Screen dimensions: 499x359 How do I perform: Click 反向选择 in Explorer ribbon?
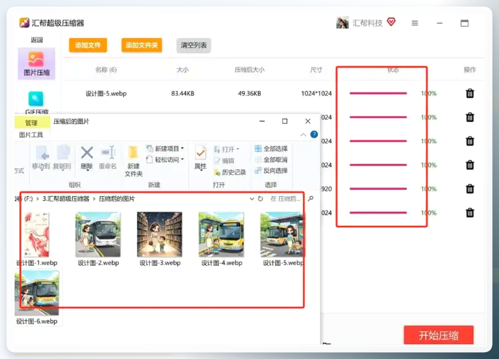(x=271, y=171)
